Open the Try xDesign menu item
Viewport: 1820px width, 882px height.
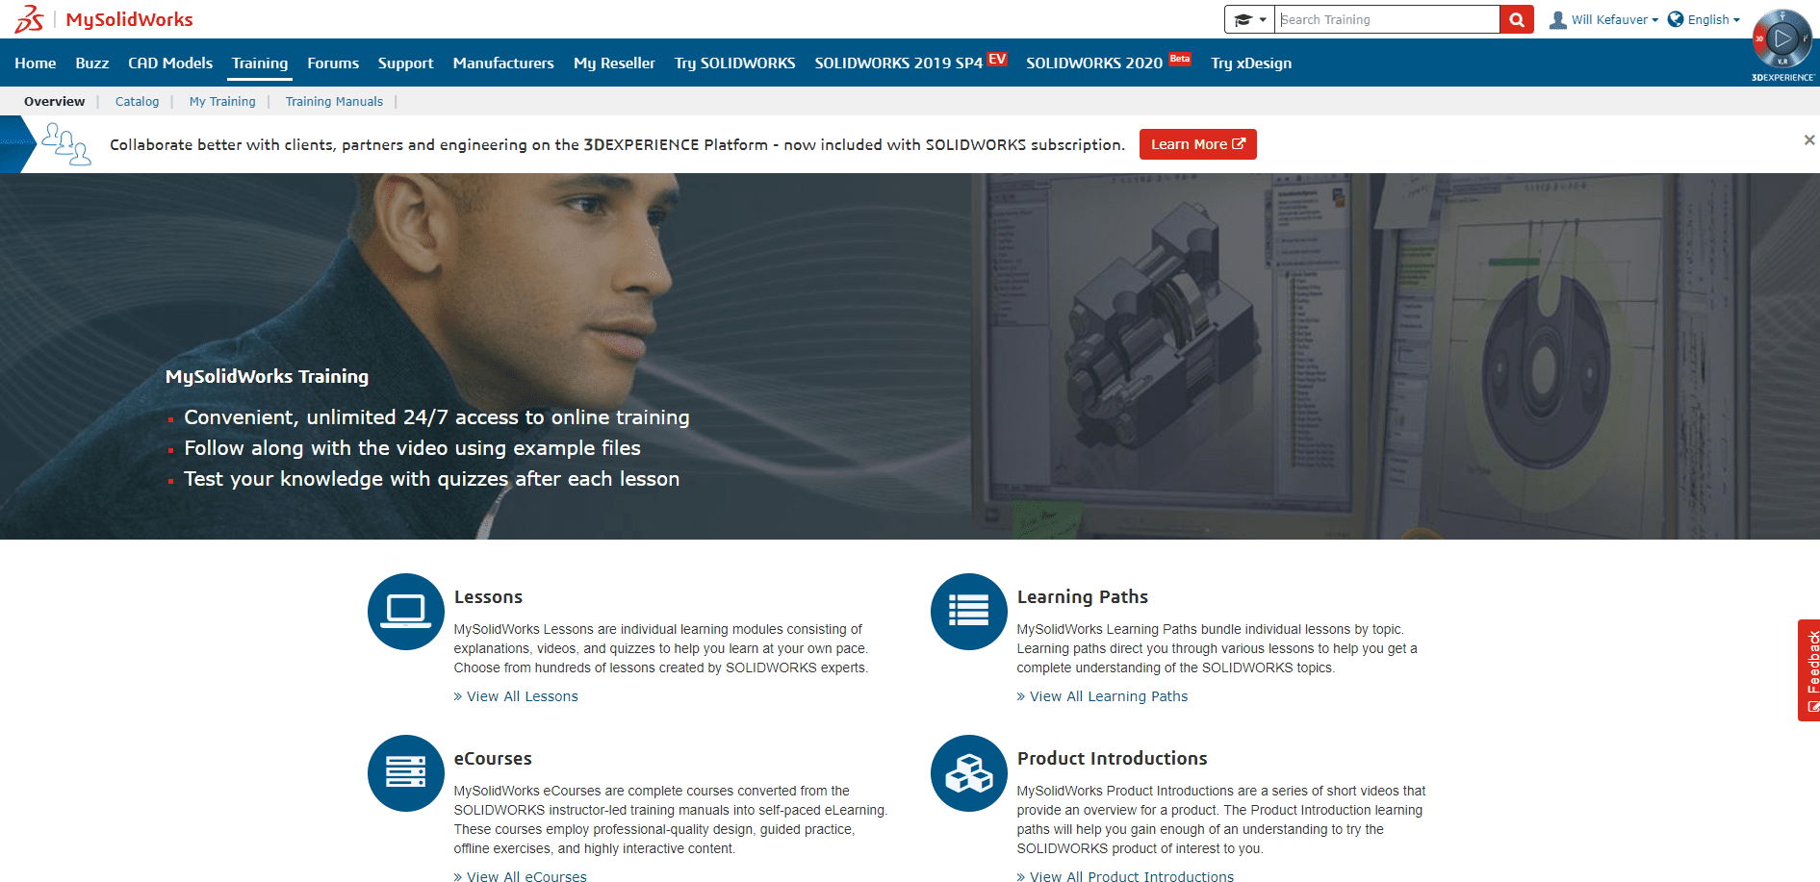(x=1251, y=63)
